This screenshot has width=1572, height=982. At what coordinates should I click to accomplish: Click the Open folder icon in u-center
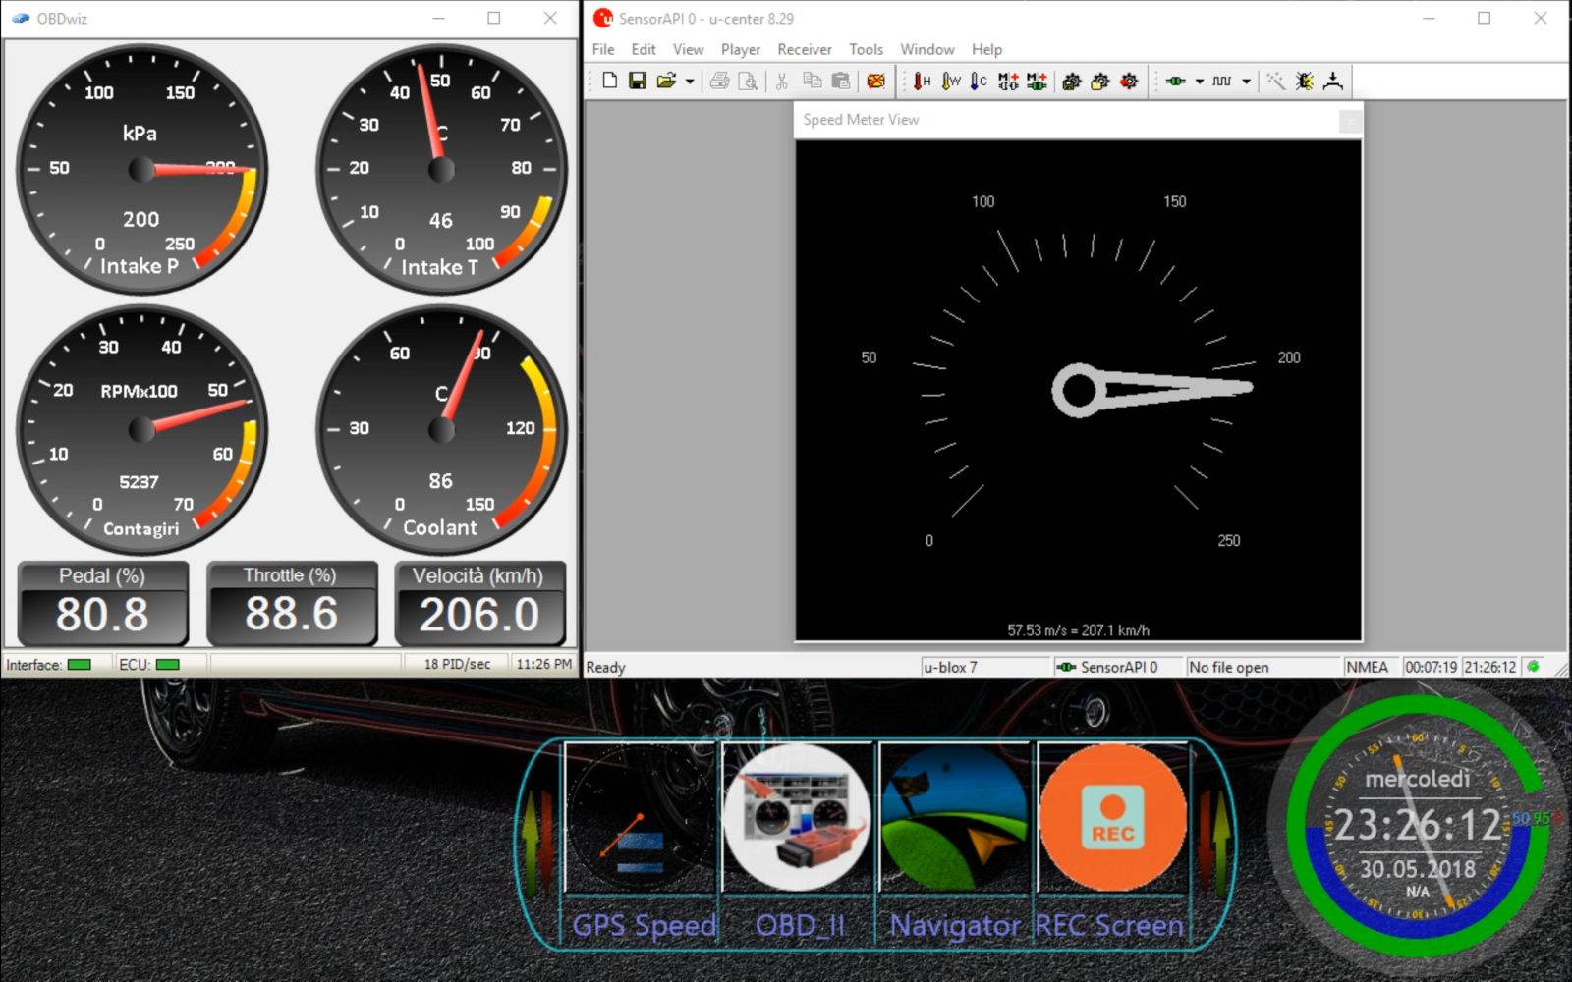pyautogui.click(x=666, y=81)
